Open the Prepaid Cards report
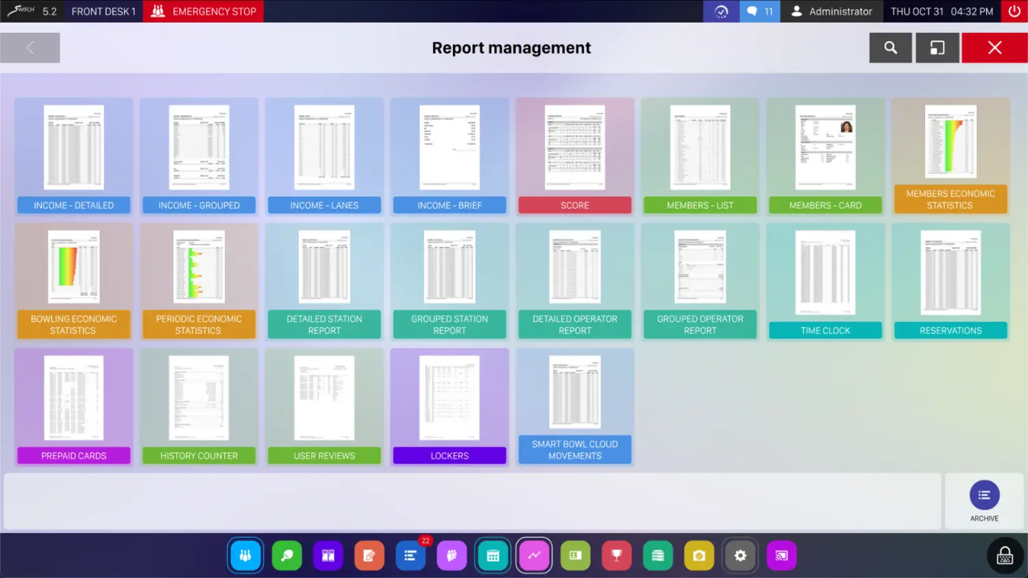 (74, 407)
